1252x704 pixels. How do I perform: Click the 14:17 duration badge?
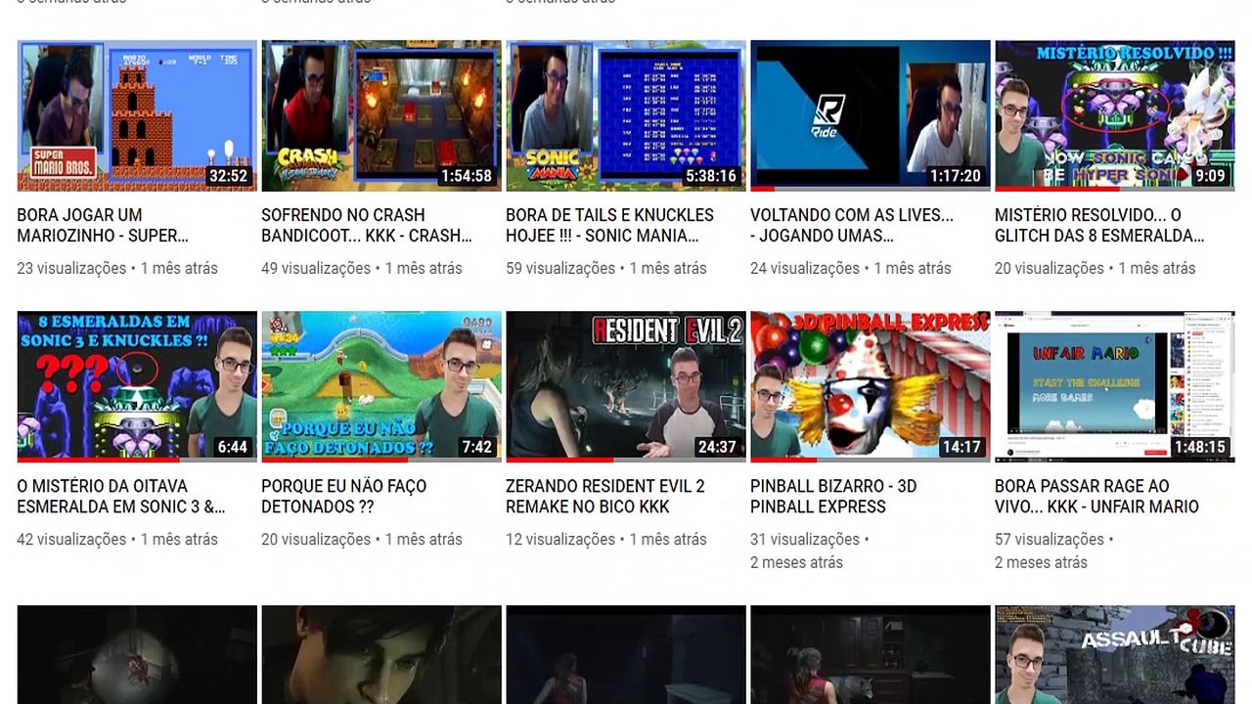click(961, 447)
